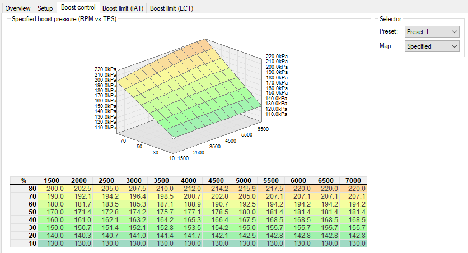
Task: Select cell 200.7 in the 70% row
Action: (x=189, y=196)
